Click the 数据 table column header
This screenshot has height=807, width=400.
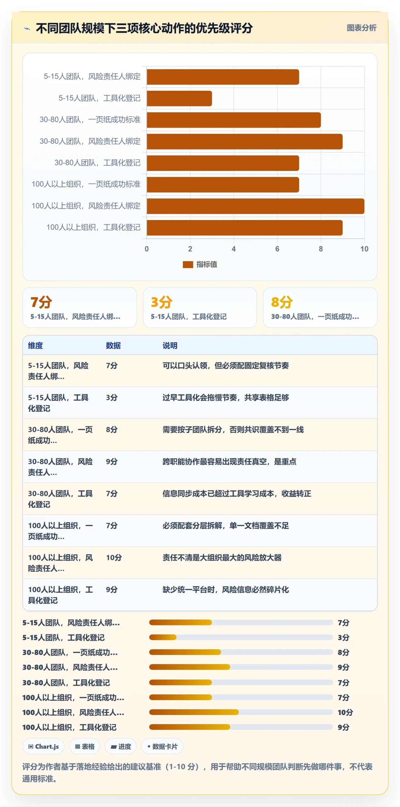click(113, 345)
